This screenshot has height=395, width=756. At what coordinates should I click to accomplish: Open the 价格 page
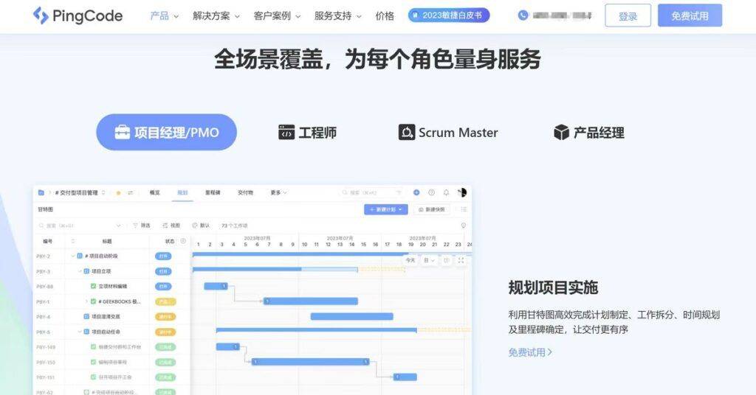tap(385, 16)
